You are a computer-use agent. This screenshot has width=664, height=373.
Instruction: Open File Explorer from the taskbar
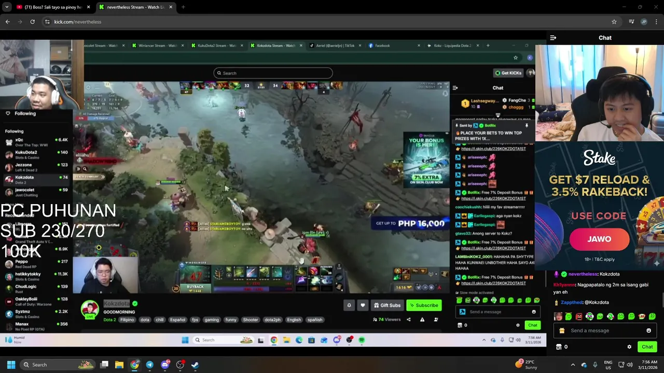[x=119, y=365]
